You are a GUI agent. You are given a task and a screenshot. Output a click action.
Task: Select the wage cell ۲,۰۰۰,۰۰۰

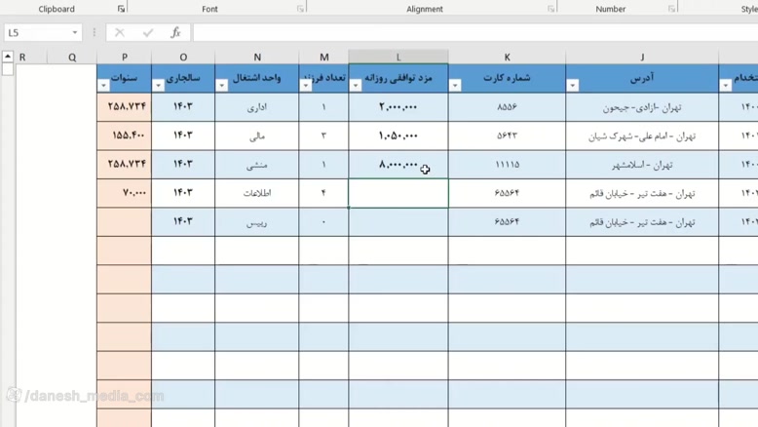tap(398, 107)
